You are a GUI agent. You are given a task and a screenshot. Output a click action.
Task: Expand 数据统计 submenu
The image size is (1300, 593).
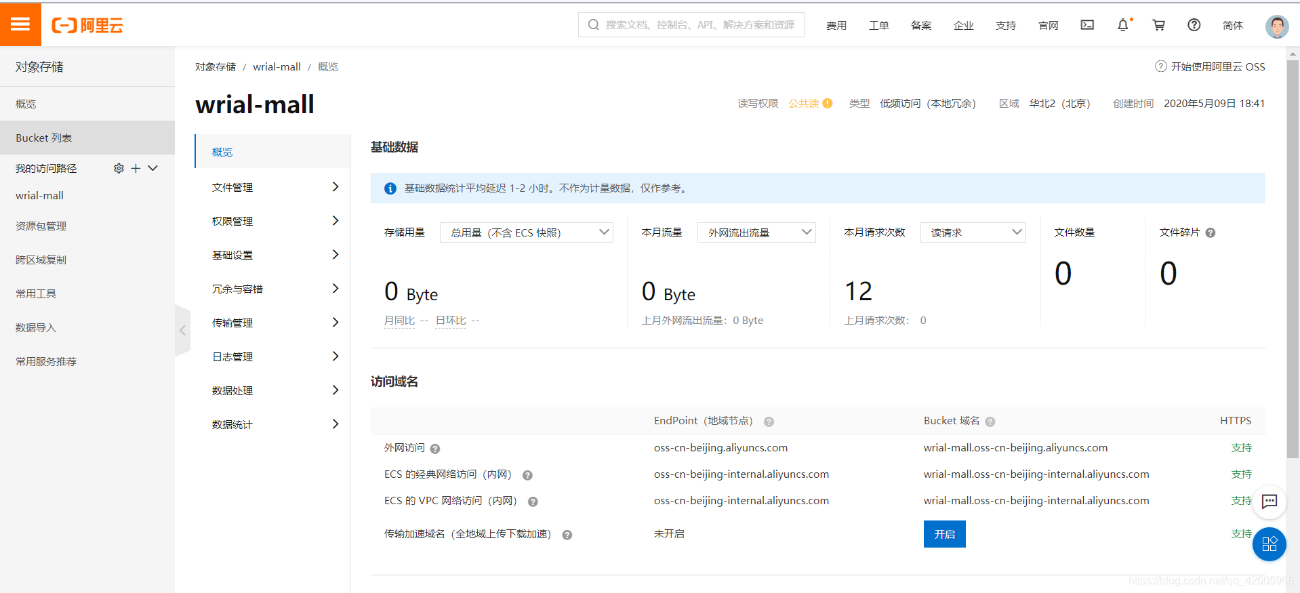(x=336, y=424)
